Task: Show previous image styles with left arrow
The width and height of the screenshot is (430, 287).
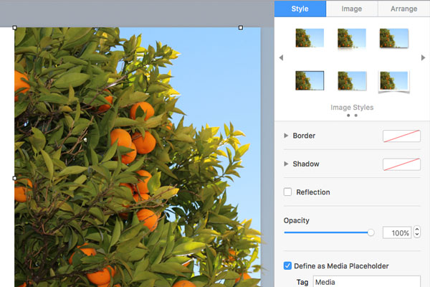Action: 281,57
